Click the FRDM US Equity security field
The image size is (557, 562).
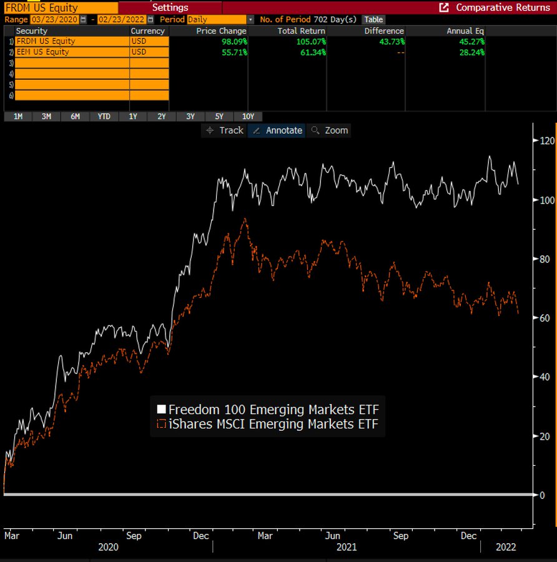[71, 41]
